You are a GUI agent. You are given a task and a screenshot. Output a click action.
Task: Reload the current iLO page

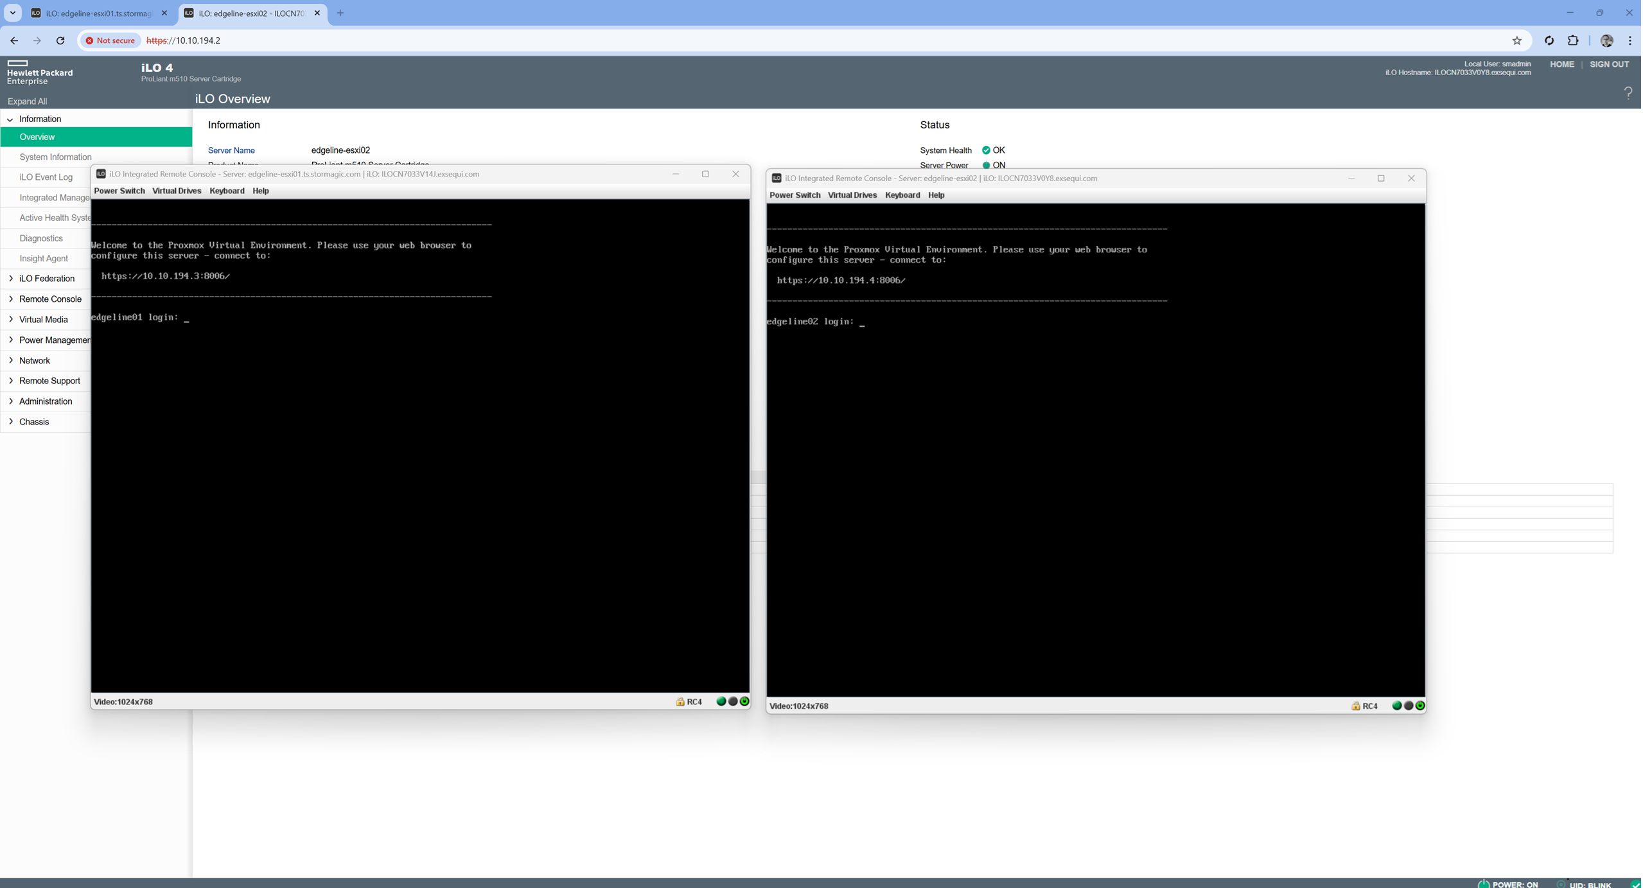click(x=60, y=40)
